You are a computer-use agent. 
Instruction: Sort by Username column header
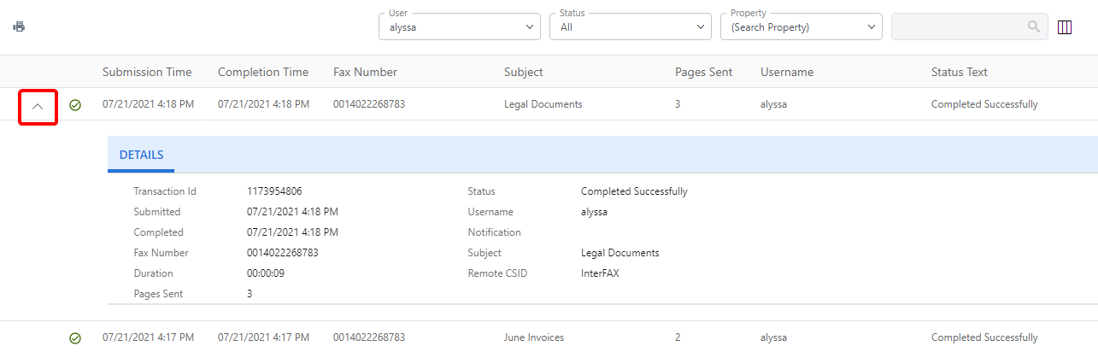[786, 72]
